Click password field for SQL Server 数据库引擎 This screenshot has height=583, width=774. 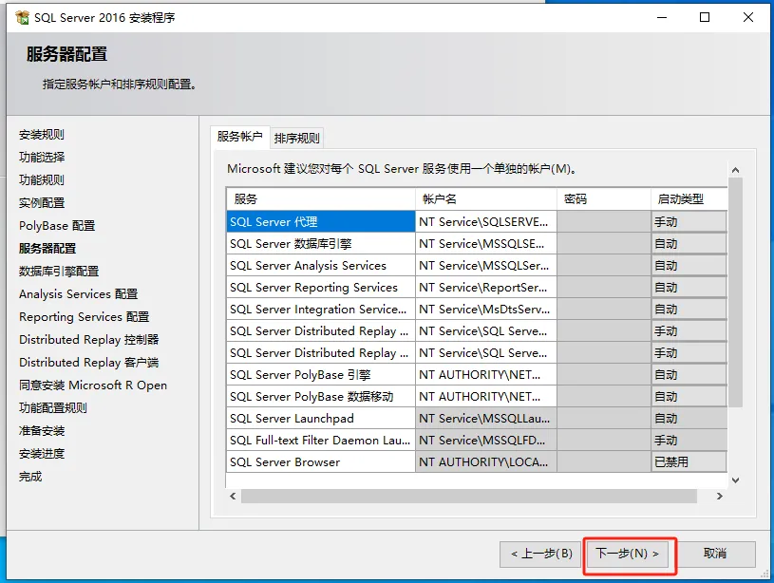pyautogui.click(x=604, y=243)
